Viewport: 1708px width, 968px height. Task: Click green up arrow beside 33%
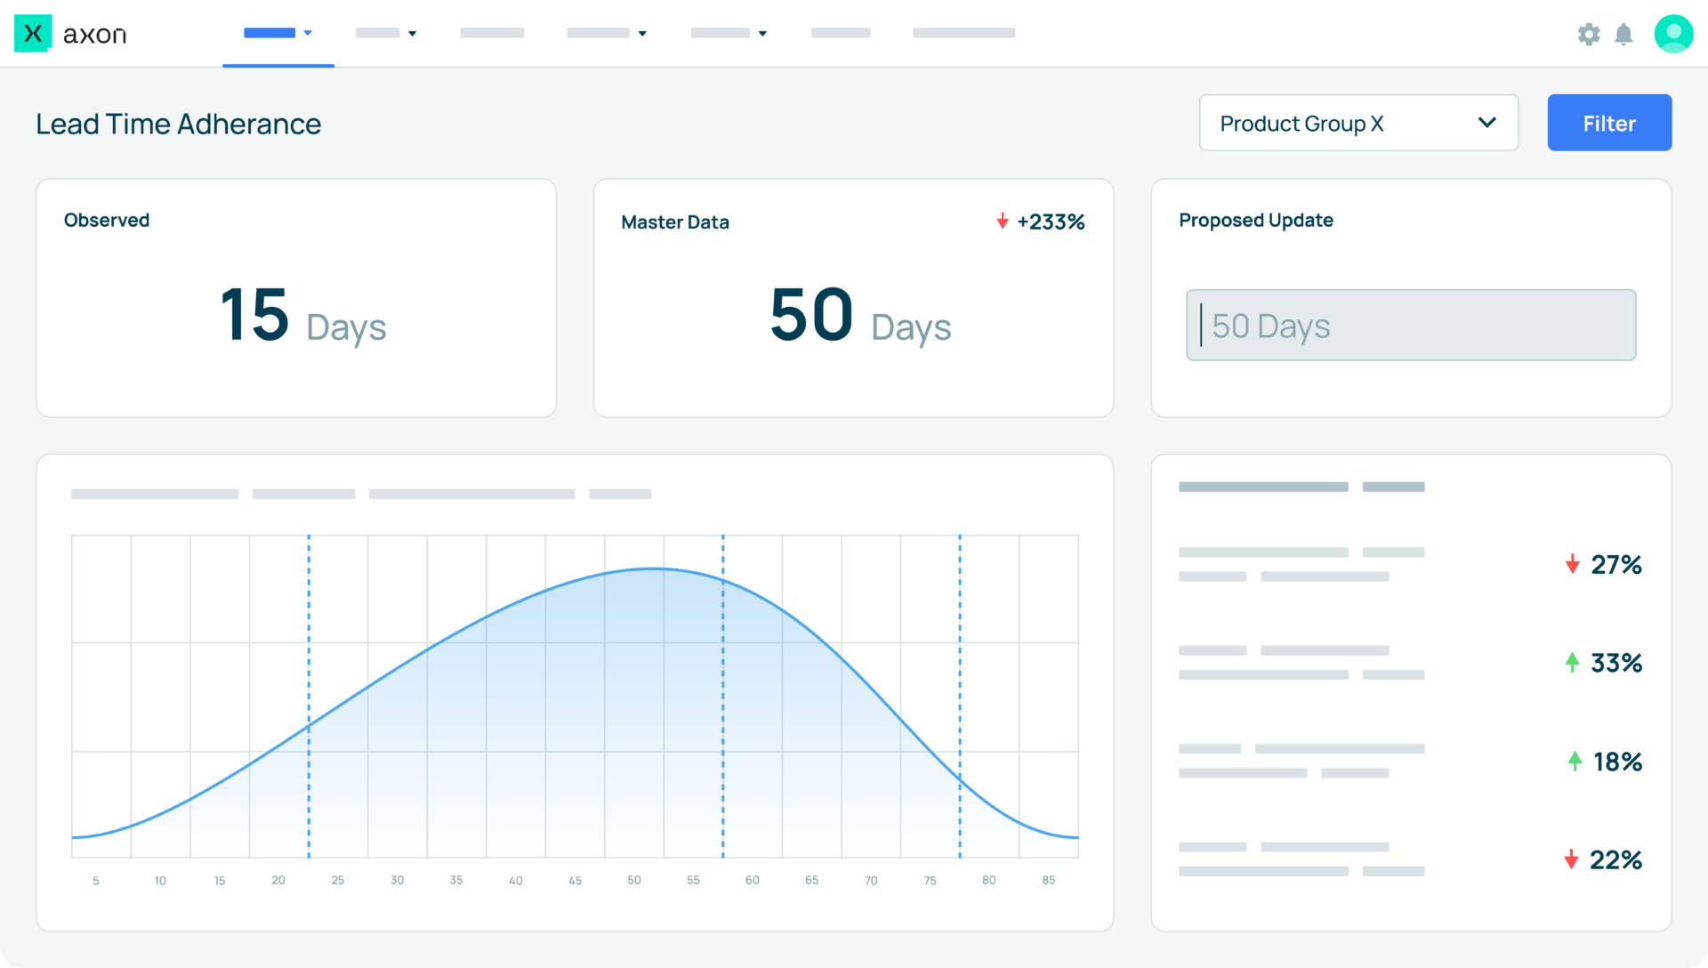1572,662
